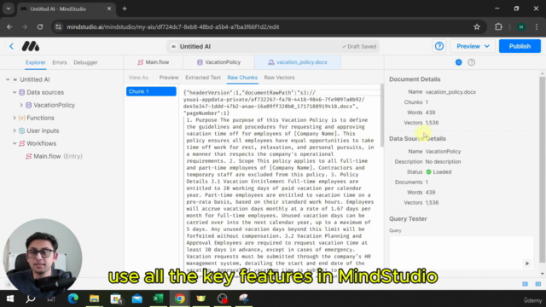Bookmark this page with the star icon
The width and height of the screenshot is (546, 307).
click(x=477, y=26)
